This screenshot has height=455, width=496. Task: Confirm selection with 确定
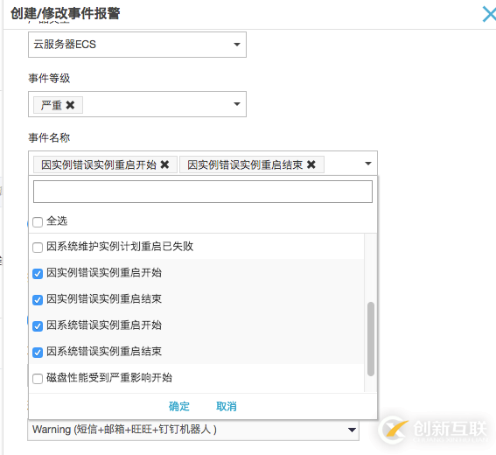179,406
